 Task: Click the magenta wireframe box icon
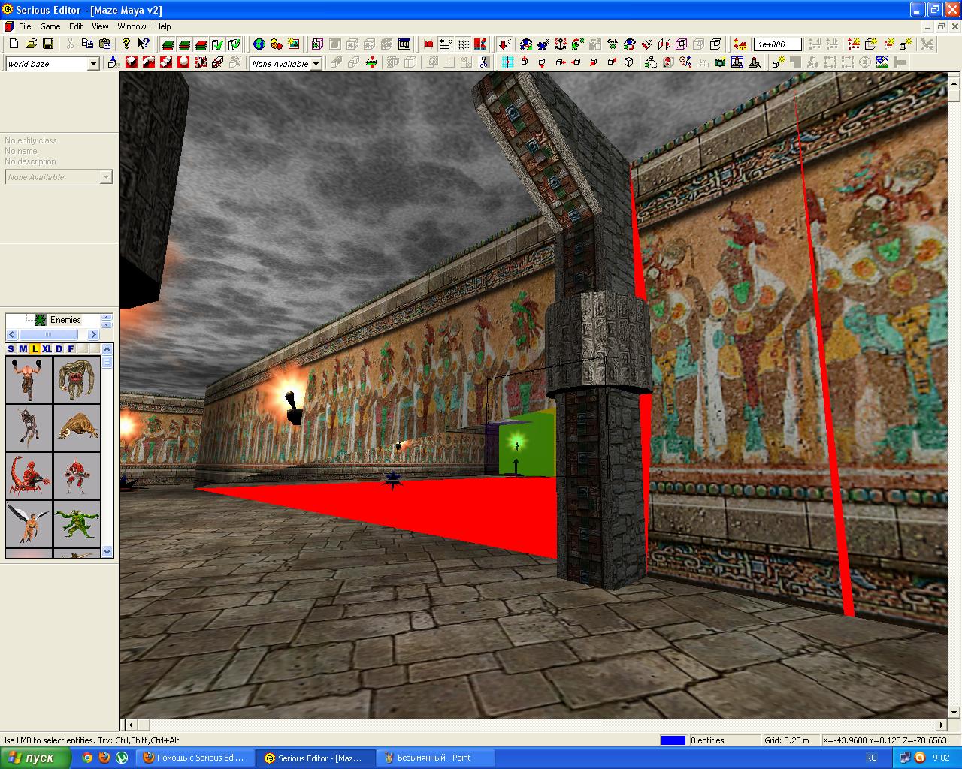tap(681, 44)
